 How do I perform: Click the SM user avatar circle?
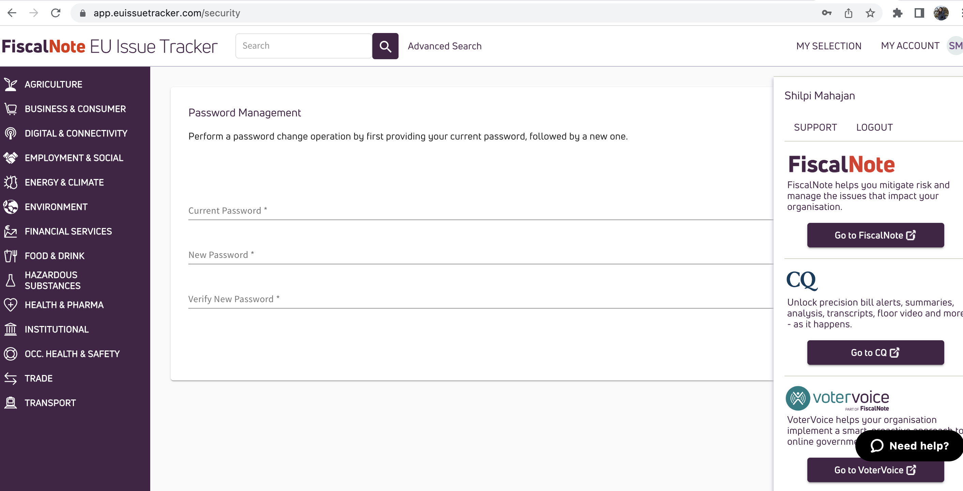pyautogui.click(x=955, y=46)
